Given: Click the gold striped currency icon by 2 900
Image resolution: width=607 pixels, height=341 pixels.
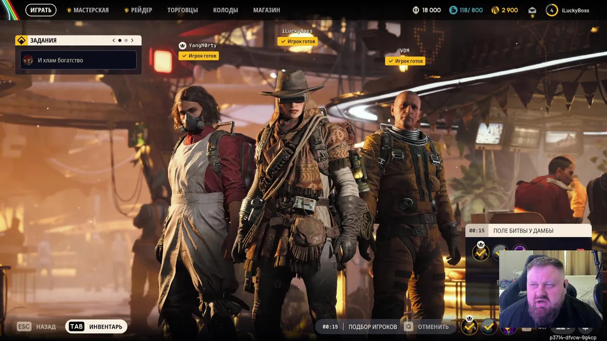Looking at the screenshot, I should point(495,10).
